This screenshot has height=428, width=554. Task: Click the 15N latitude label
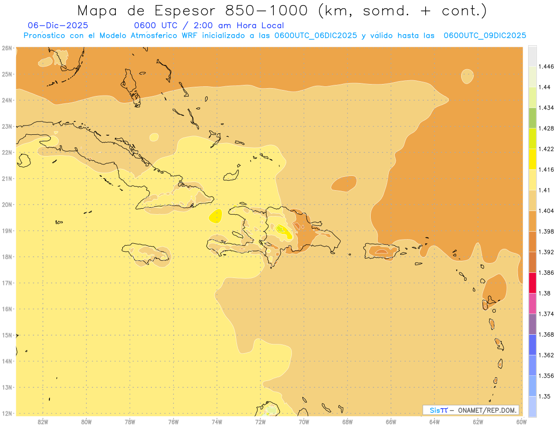pyautogui.click(x=6, y=335)
